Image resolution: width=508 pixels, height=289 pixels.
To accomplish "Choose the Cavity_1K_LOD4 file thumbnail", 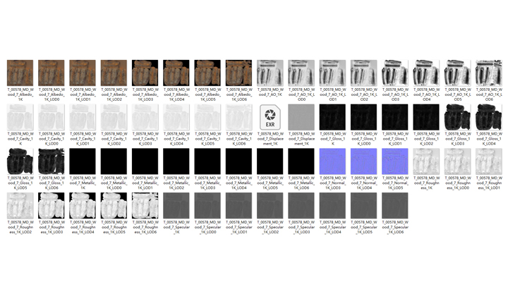I will [176, 117].
